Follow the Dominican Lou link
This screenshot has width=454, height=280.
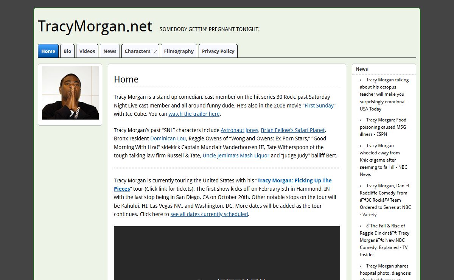pyautogui.click(x=168, y=138)
